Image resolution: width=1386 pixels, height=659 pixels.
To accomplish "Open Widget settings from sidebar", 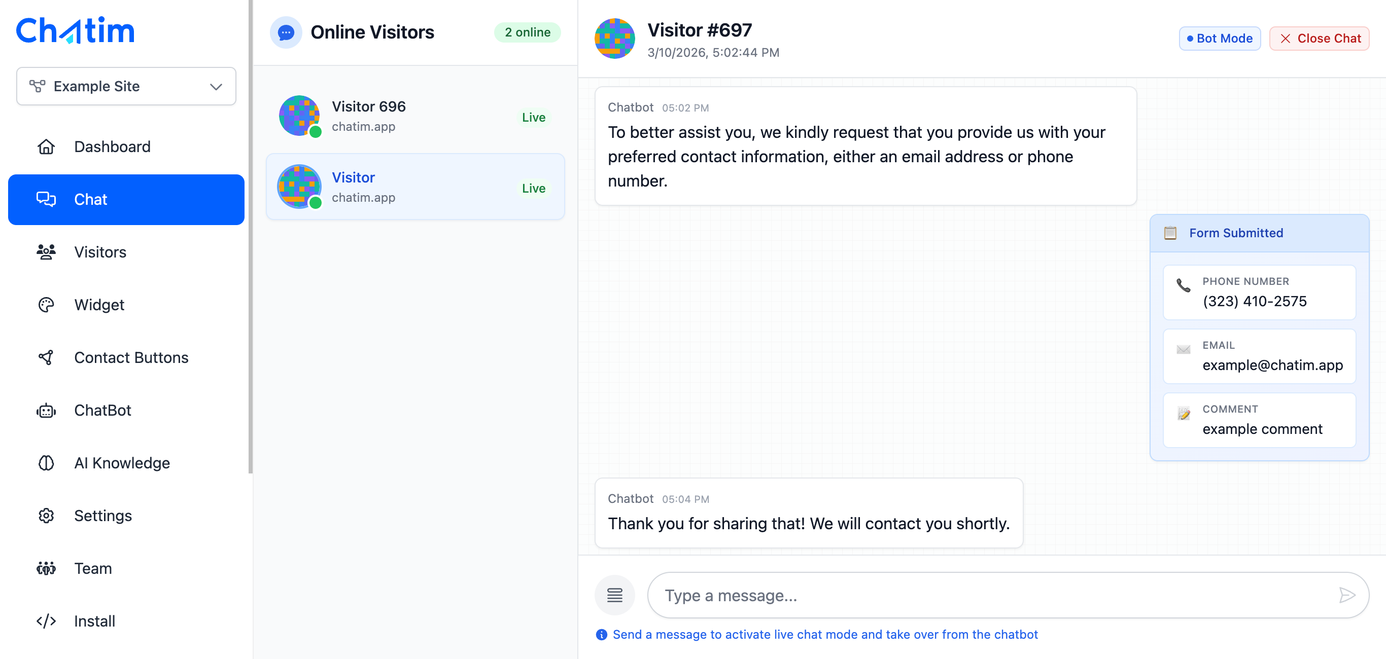I will (99, 305).
